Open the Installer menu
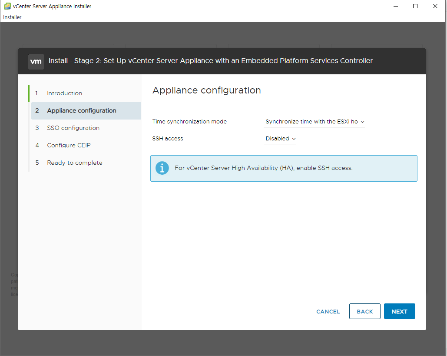 12,17
